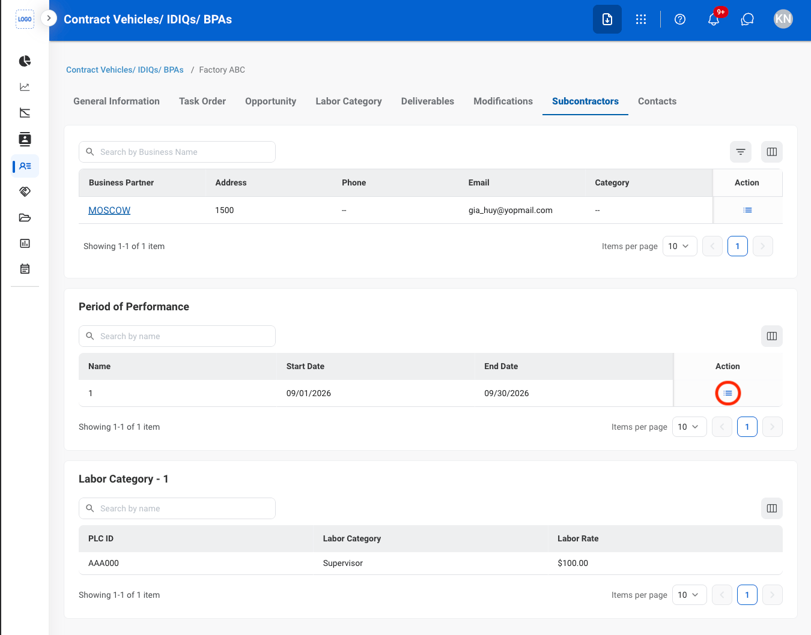
Task: Open the filter icon above subcontractors table
Action: pos(741,152)
